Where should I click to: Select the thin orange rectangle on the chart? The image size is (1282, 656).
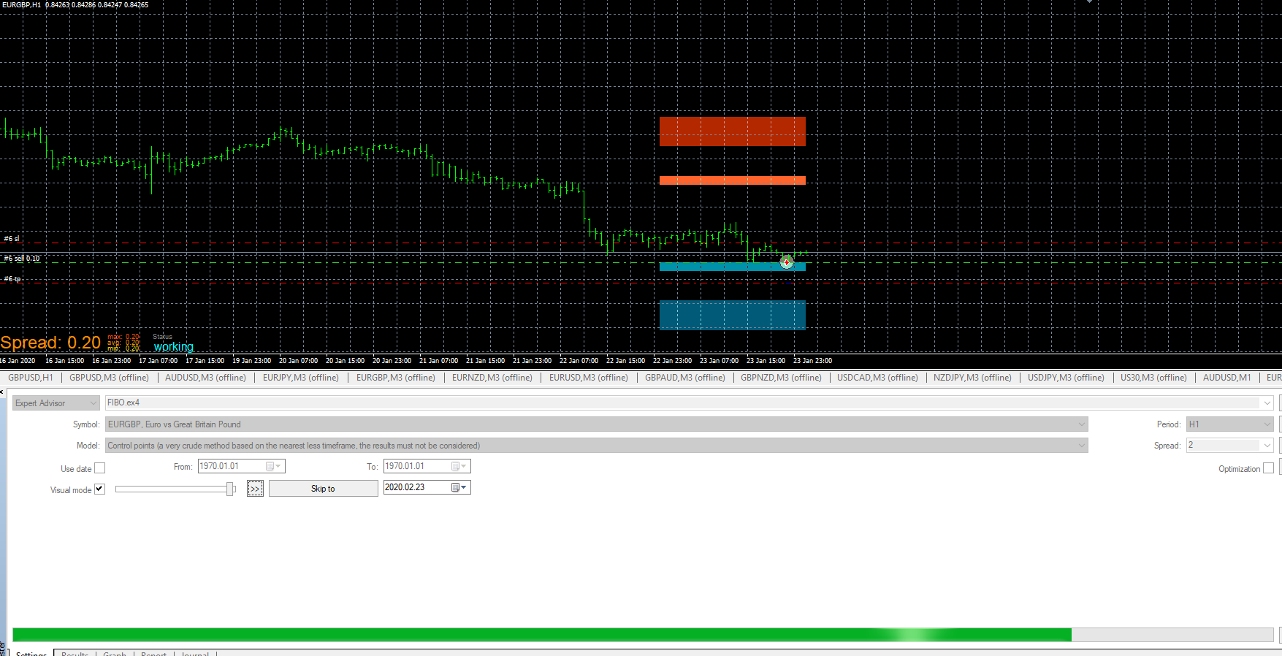tap(733, 180)
